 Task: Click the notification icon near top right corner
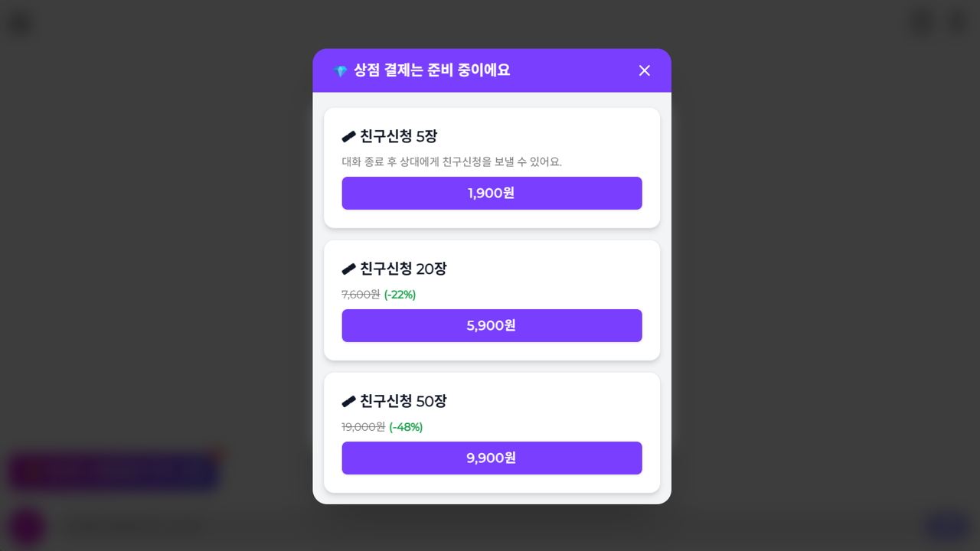(x=920, y=22)
